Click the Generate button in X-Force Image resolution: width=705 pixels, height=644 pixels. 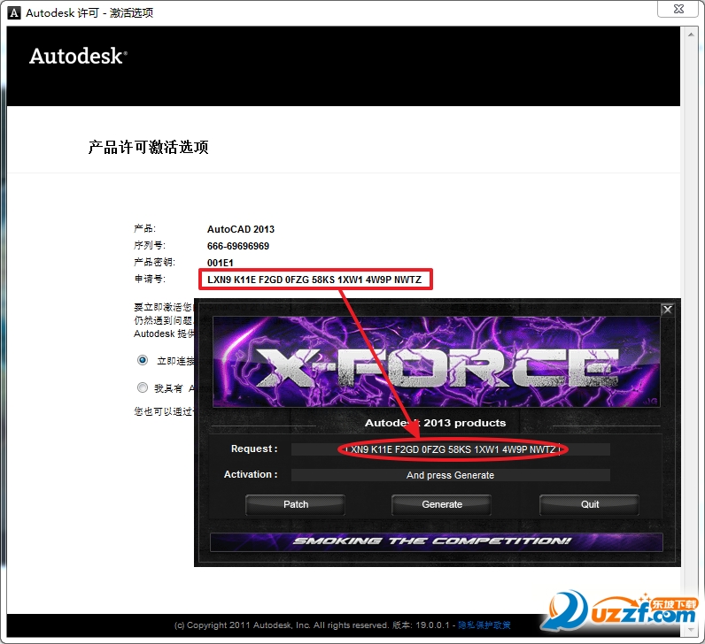click(442, 504)
